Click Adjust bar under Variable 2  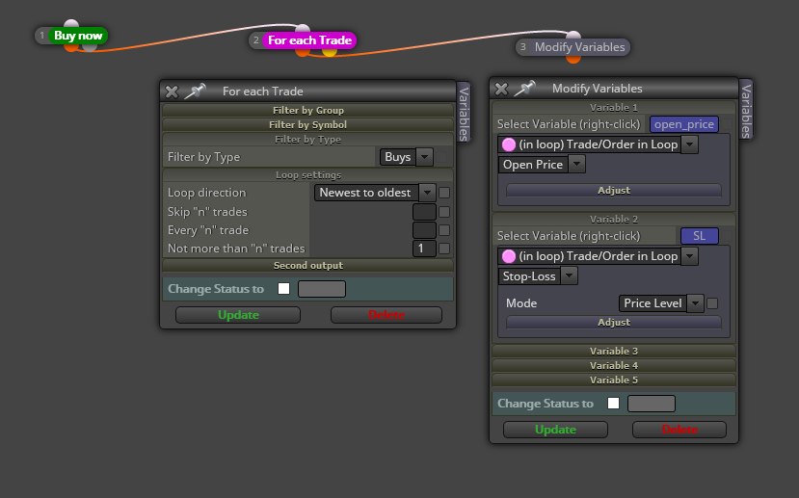coord(614,323)
